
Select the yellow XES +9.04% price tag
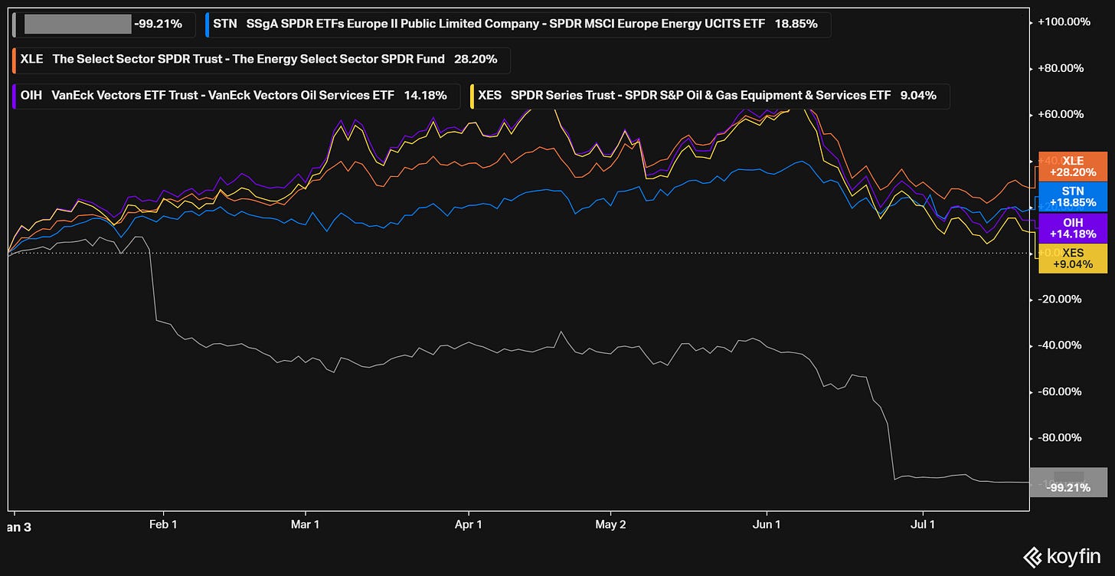[1073, 258]
